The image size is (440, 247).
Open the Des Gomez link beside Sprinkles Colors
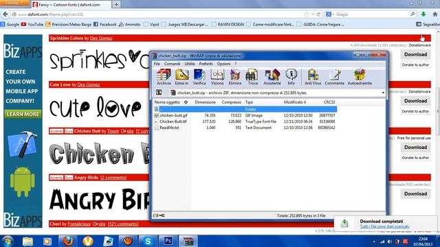101,38
